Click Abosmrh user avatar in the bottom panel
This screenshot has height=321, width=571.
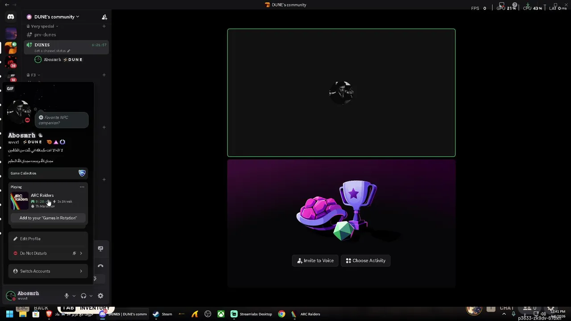pos(11,296)
